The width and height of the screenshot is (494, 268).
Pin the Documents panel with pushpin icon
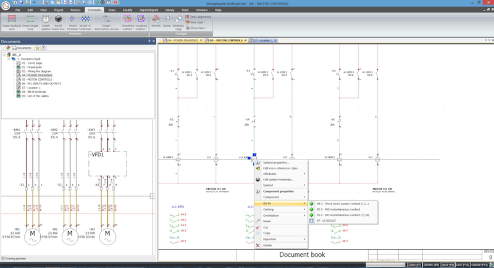[149, 41]
